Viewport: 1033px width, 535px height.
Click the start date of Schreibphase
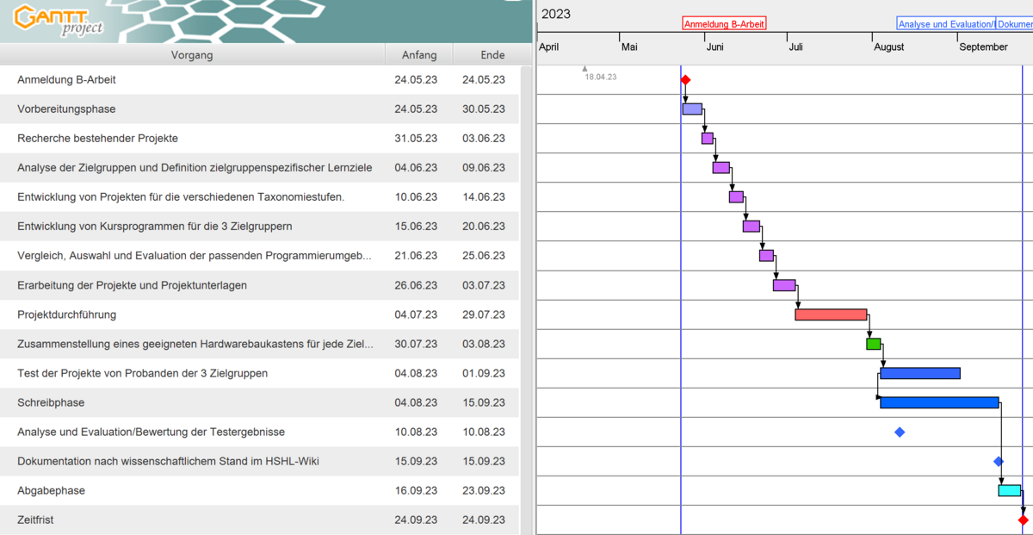coord(416,402)
